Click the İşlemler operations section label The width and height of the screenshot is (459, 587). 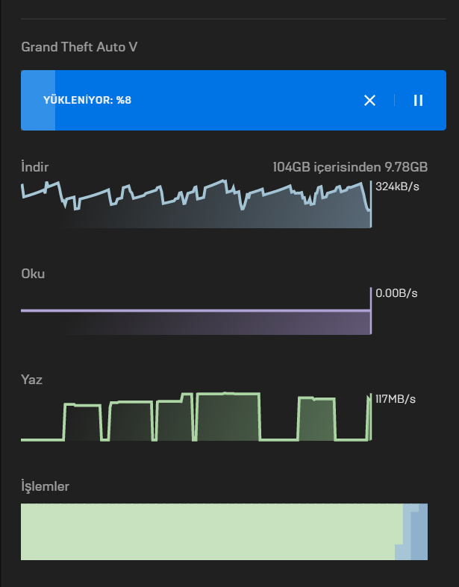45,486
